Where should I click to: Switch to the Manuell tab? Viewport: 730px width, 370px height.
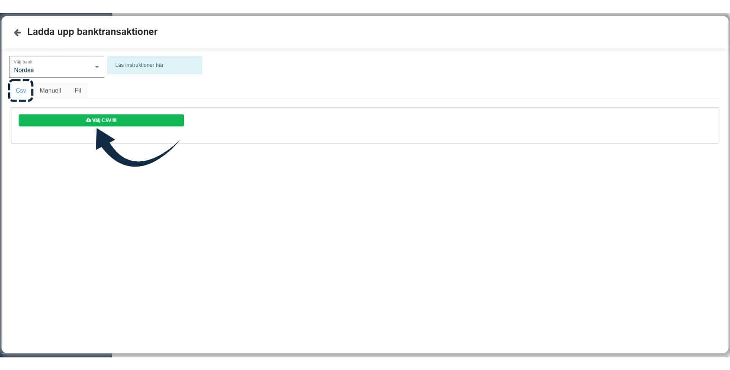(50, 91)
